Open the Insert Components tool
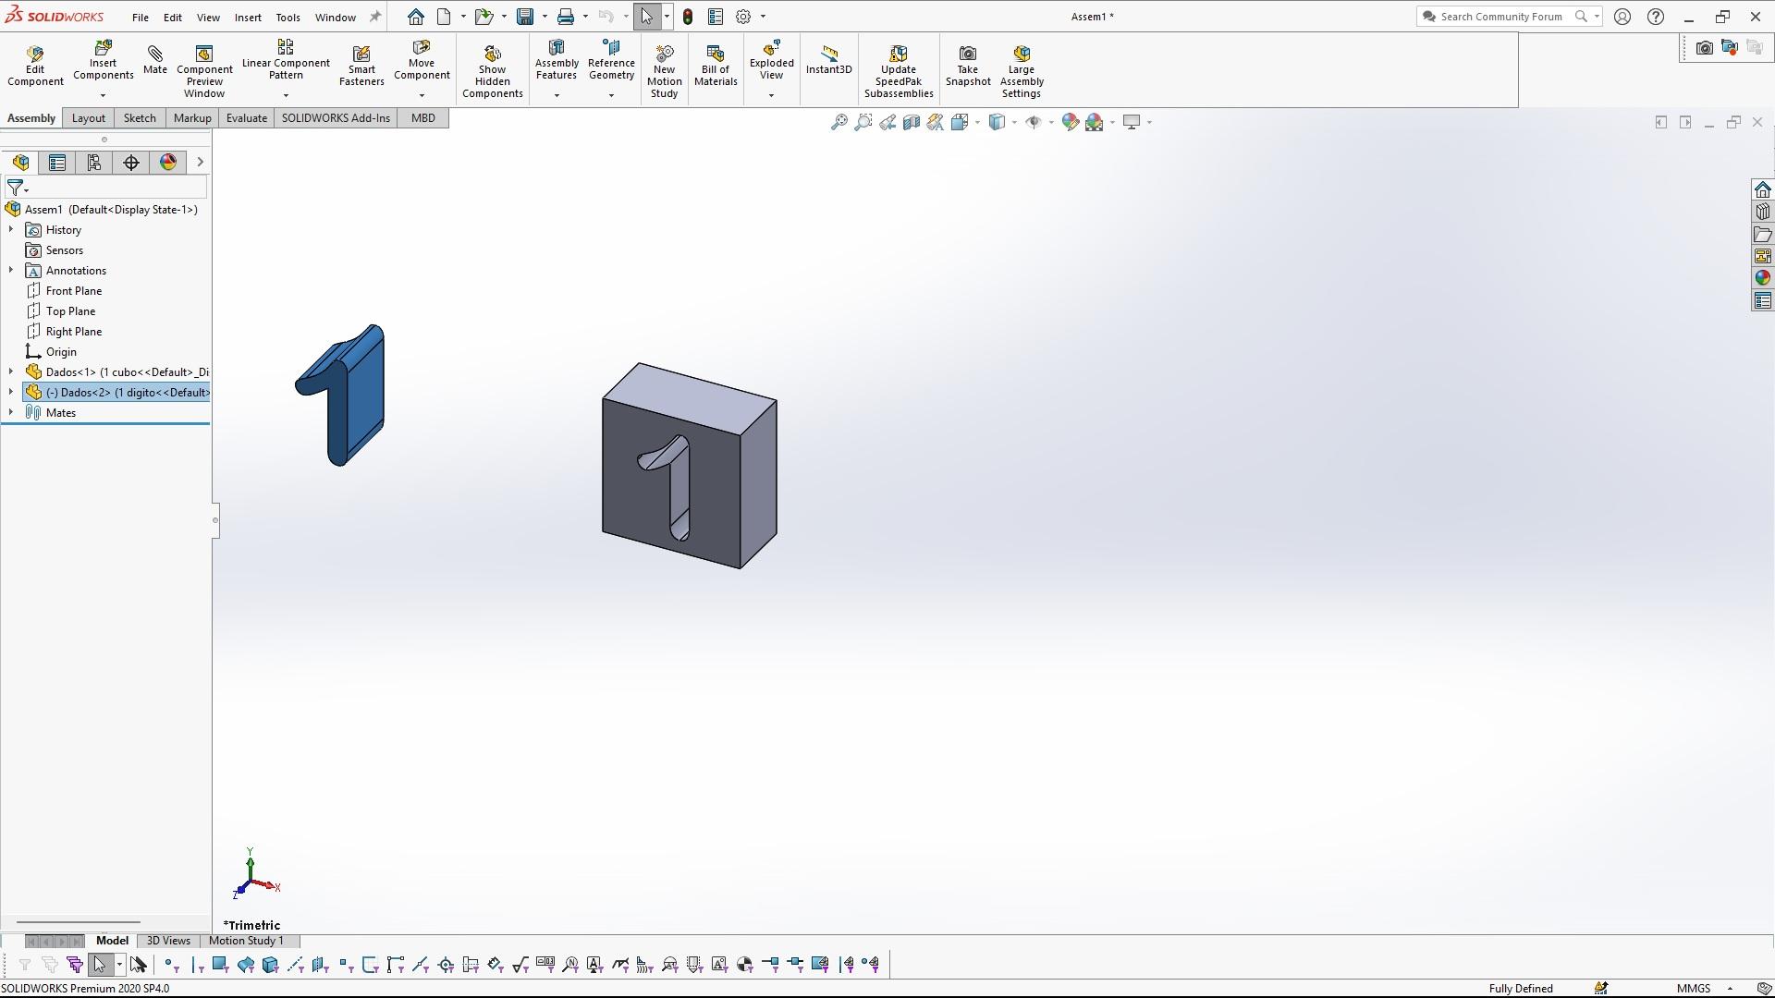The height and width of the screenshot is (998, 1775). [x=103, y=61]
